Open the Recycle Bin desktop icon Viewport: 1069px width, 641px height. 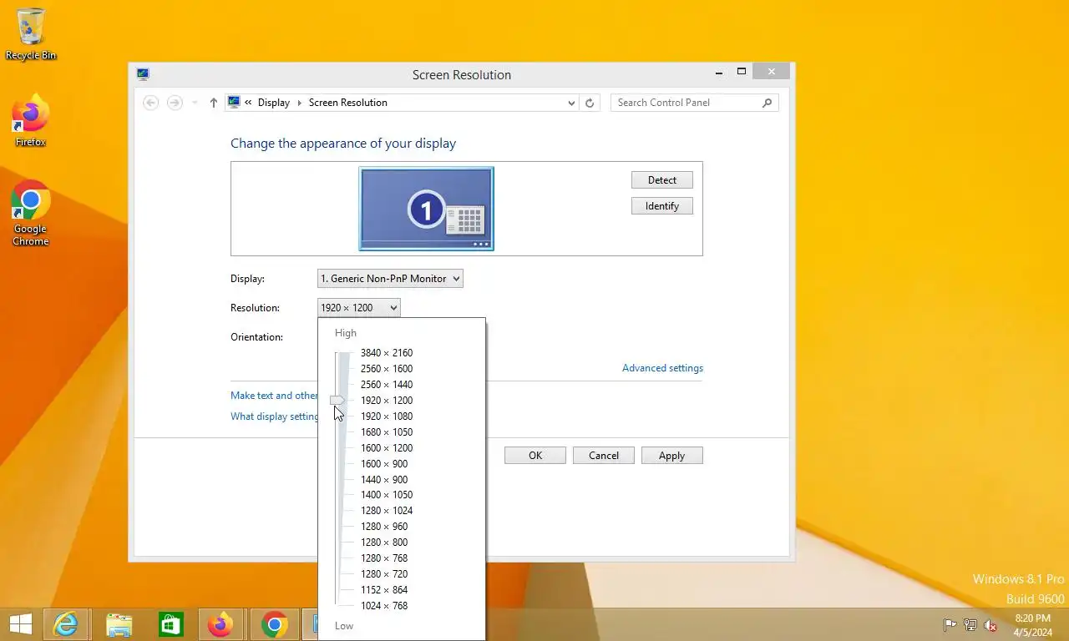(x=31, y=33)
